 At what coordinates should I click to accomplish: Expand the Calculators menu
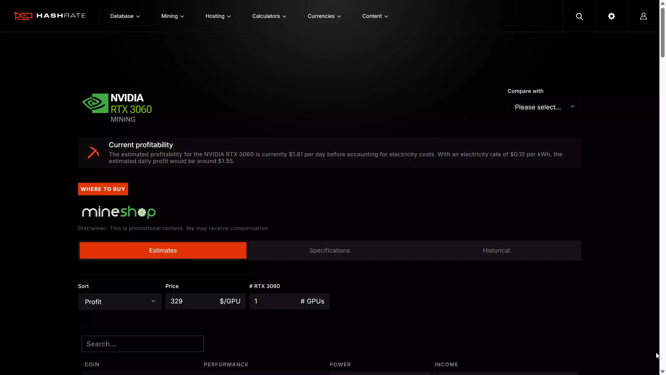269,16
